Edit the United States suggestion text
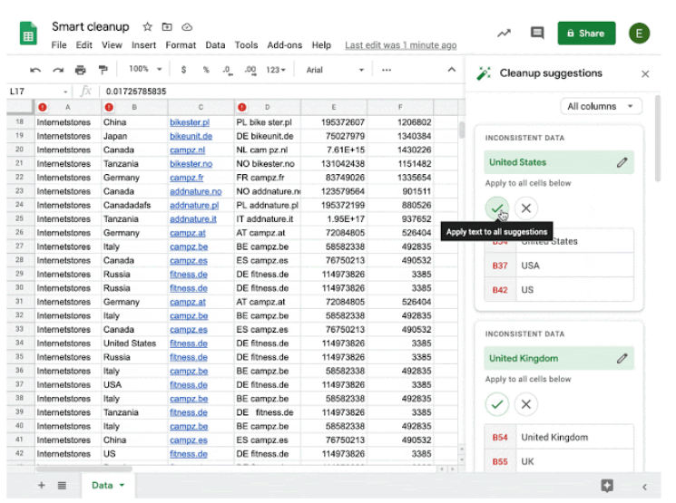 tap(622, 162)
